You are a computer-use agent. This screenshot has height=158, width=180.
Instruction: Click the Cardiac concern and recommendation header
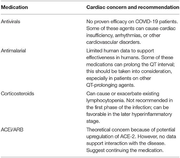pos(133,7)
